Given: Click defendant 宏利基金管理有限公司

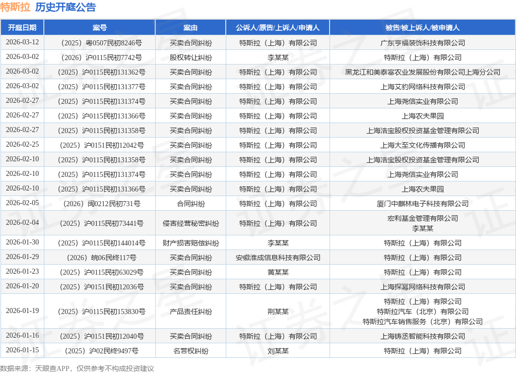Looking at the screenshot, I should coord(423,218).
